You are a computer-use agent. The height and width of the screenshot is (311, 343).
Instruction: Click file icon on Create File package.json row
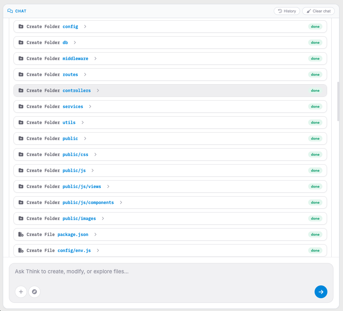[21, 234]
